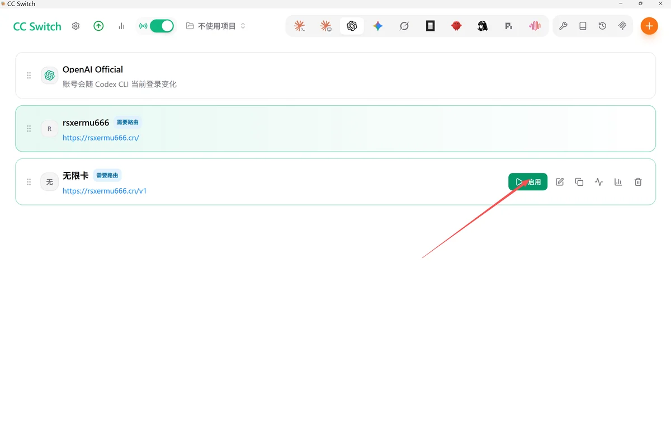Select the black-haired girl avatar app icon
Screen dimensions: 671x422
pyautogui.click(x=483, y=26)
